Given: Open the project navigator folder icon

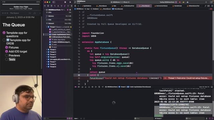Looking at the screenshot, I should pos(45,6).
